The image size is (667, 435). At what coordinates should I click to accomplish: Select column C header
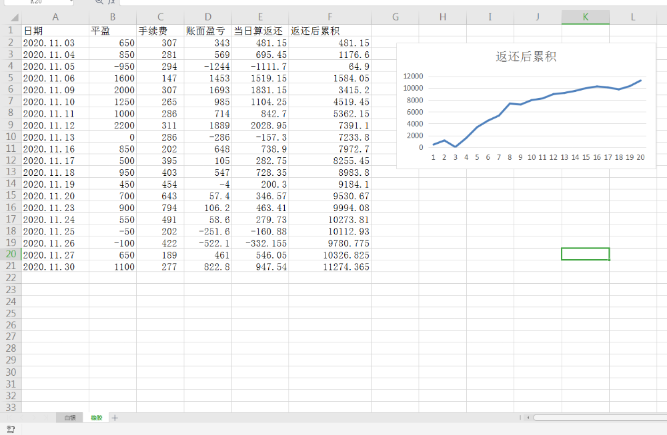160,17
